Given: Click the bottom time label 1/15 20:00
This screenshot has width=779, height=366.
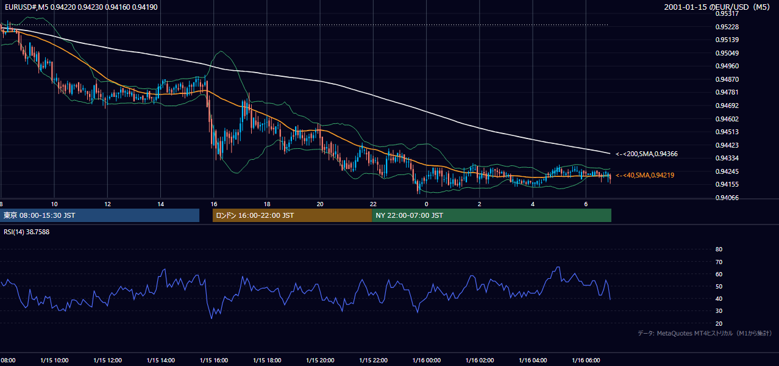Looking at the screenshot, I should [320, 361].
